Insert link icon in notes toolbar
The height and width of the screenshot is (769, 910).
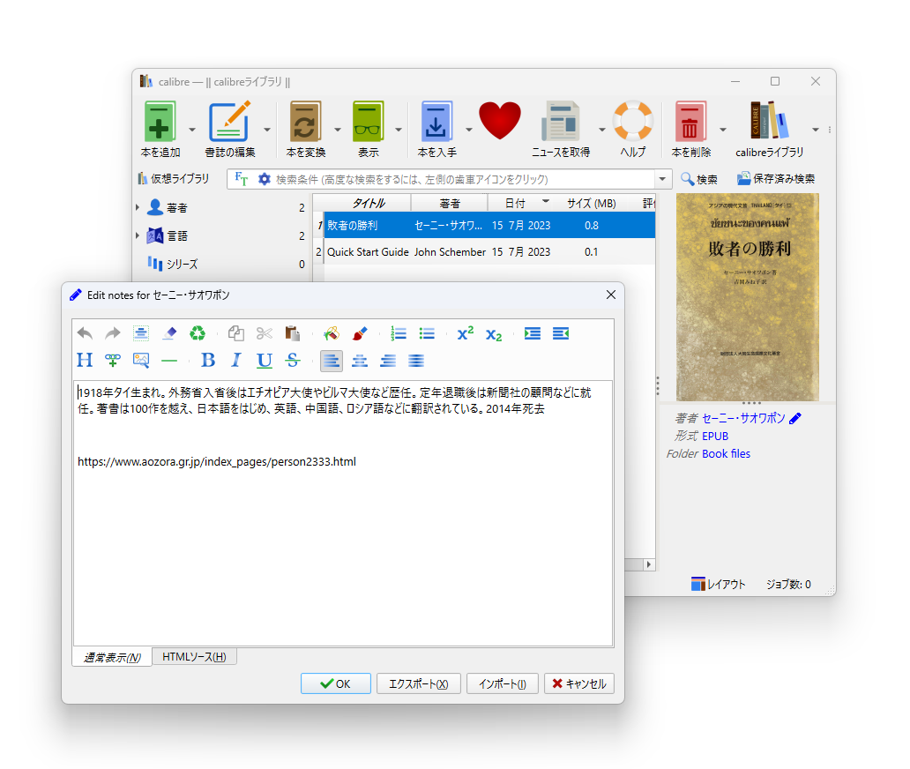[x=113, y=361]
